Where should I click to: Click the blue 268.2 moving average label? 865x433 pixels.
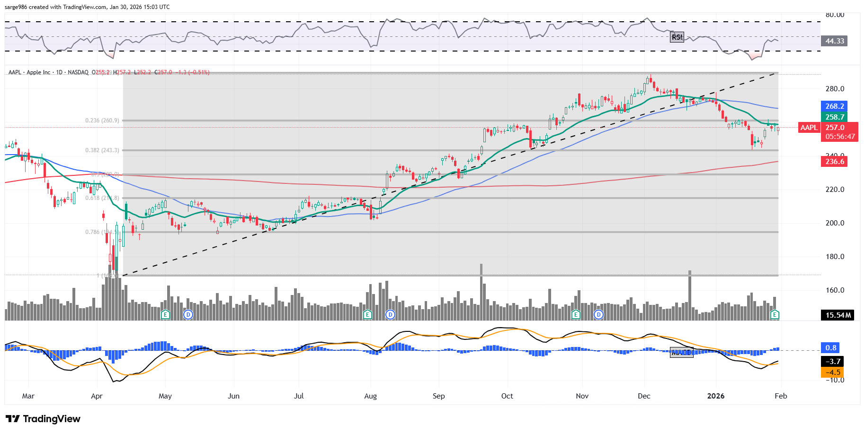point(835,106)
